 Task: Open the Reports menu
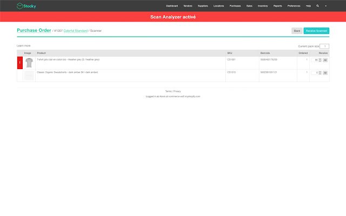[277, 6]
